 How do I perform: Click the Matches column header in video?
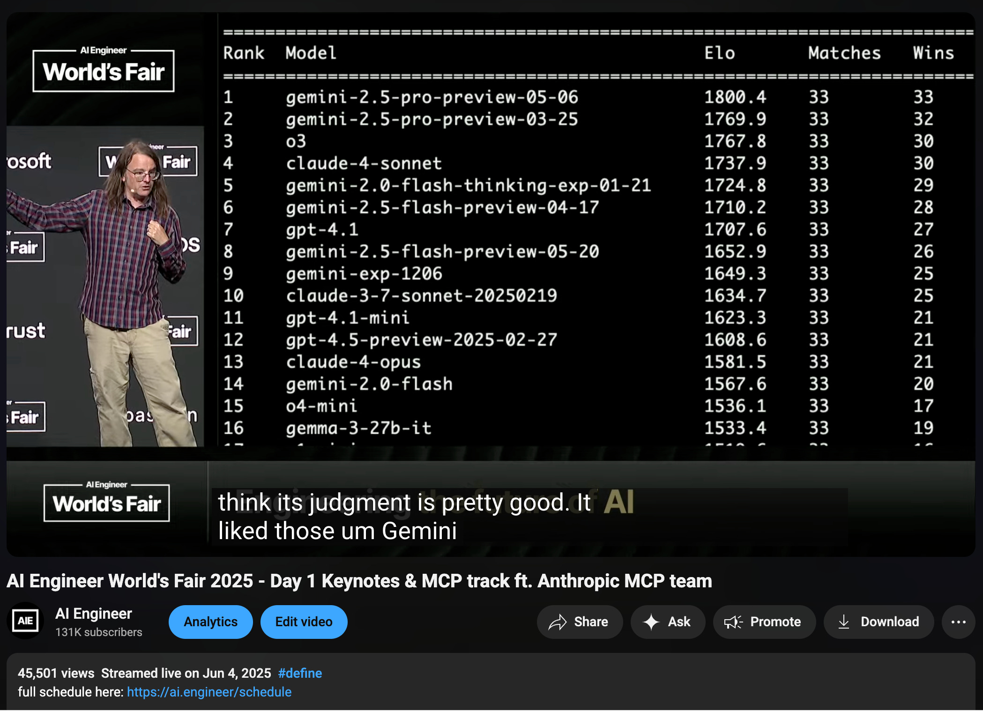[x=844, y=53]
